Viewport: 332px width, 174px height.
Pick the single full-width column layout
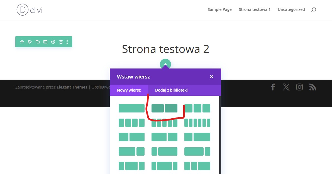tap(131, 108)
